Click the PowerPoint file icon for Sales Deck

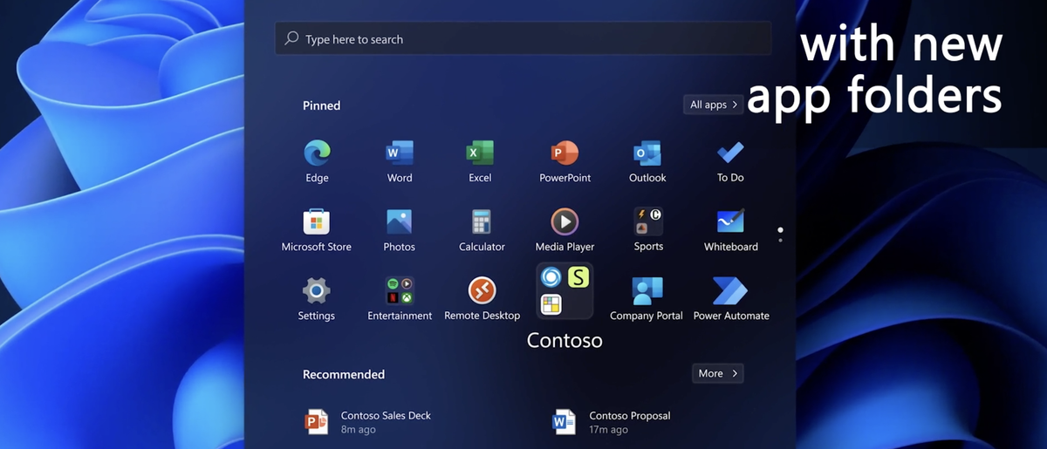317,422
